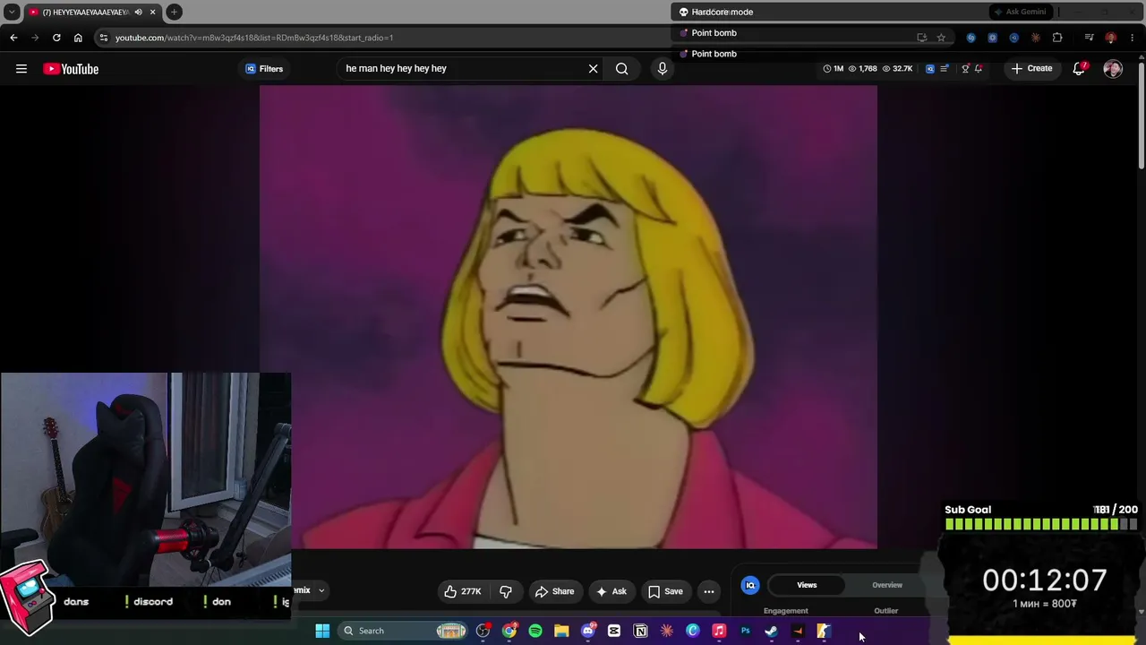Image resolution: width=1146 pixels, height=645 pixels.
Task: Open more actions ellipsis below video
Action: 709,591
